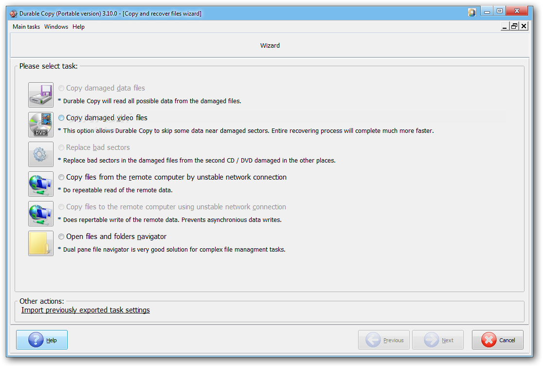The height and width of the screenshot is (367, 543).
Task: Click the 'Replace bad sectors in the damaged files' description
Action: coord(197,161)
